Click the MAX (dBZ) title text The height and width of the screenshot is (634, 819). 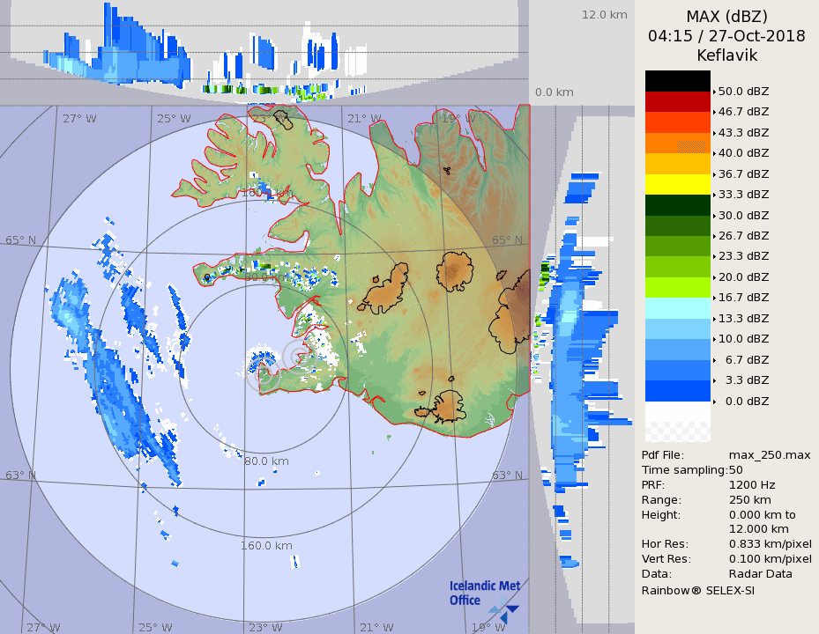726,17
